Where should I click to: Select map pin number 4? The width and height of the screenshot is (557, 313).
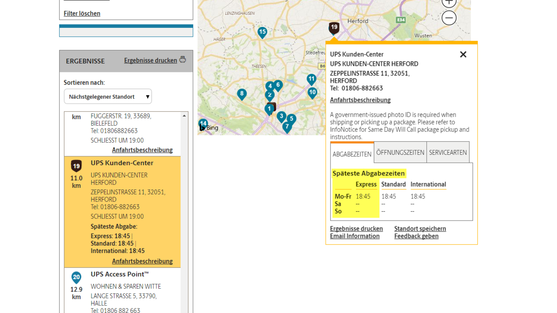coord(270,86)
